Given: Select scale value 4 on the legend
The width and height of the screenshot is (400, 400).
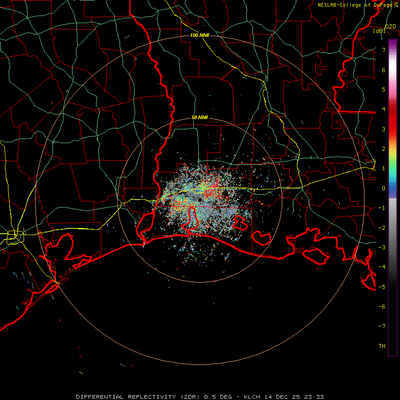Looking at the screenshot, I should [384, 109].
